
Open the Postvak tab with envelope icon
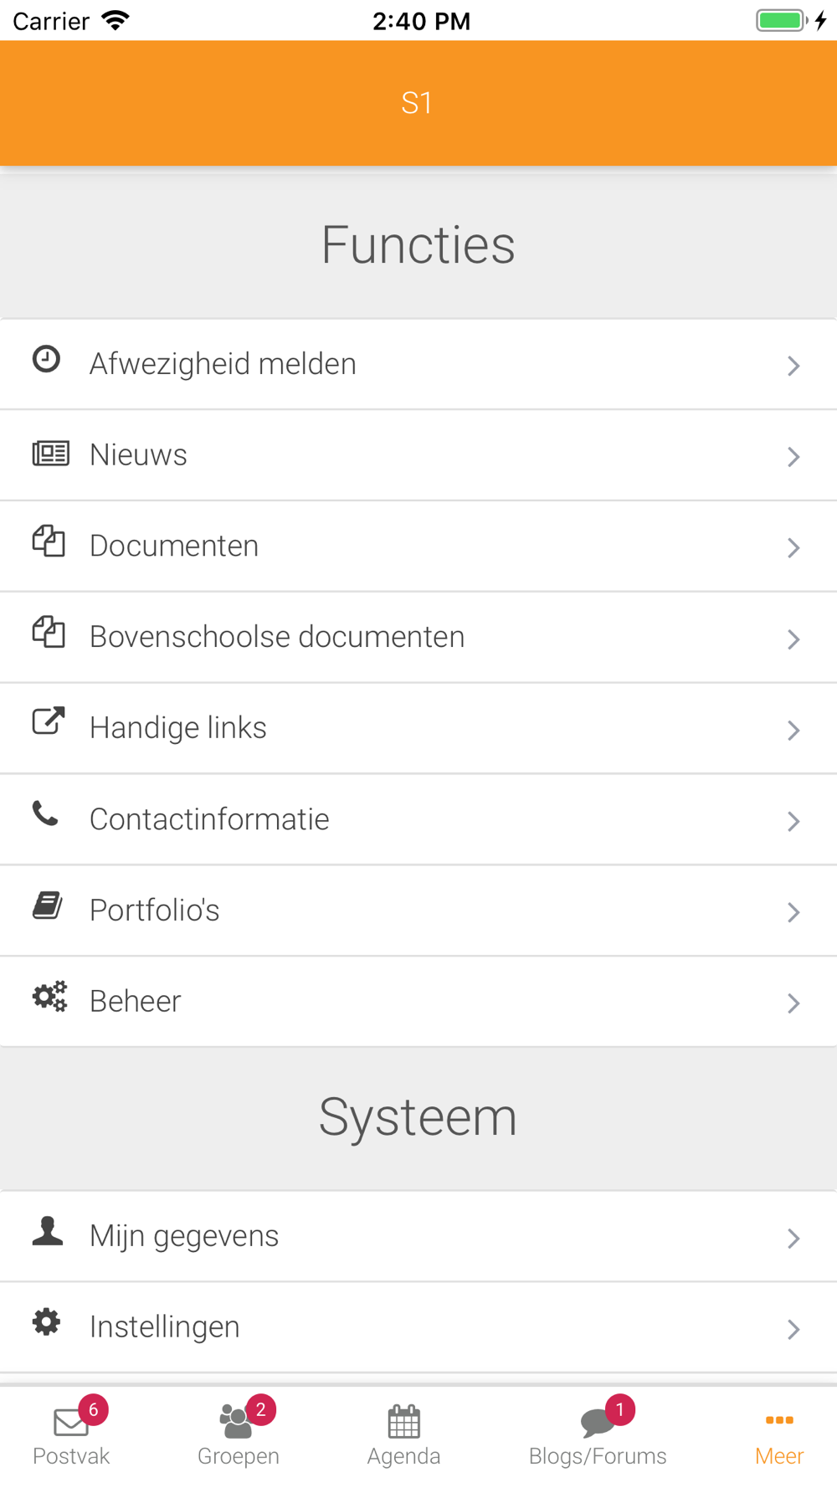pyautogui.click(x=71, y=1434)
